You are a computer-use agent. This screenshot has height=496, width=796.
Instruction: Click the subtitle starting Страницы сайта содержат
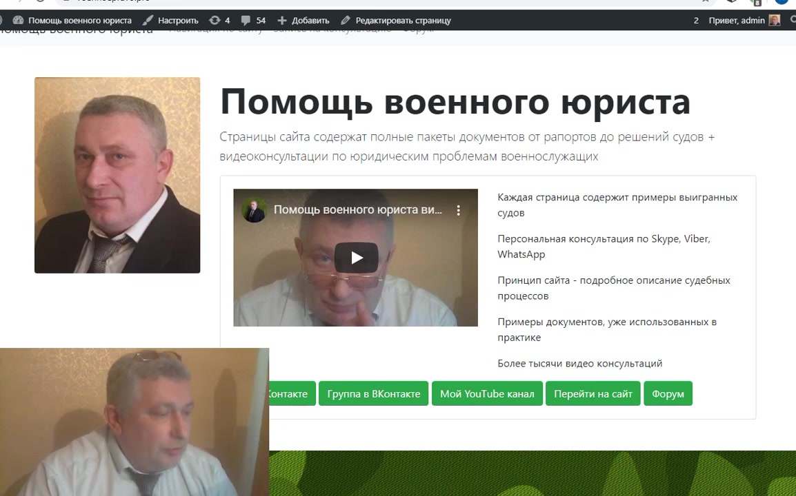(x=466, y=147)
